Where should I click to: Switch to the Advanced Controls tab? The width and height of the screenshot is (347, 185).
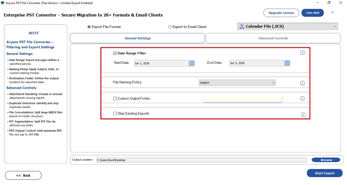273,38
